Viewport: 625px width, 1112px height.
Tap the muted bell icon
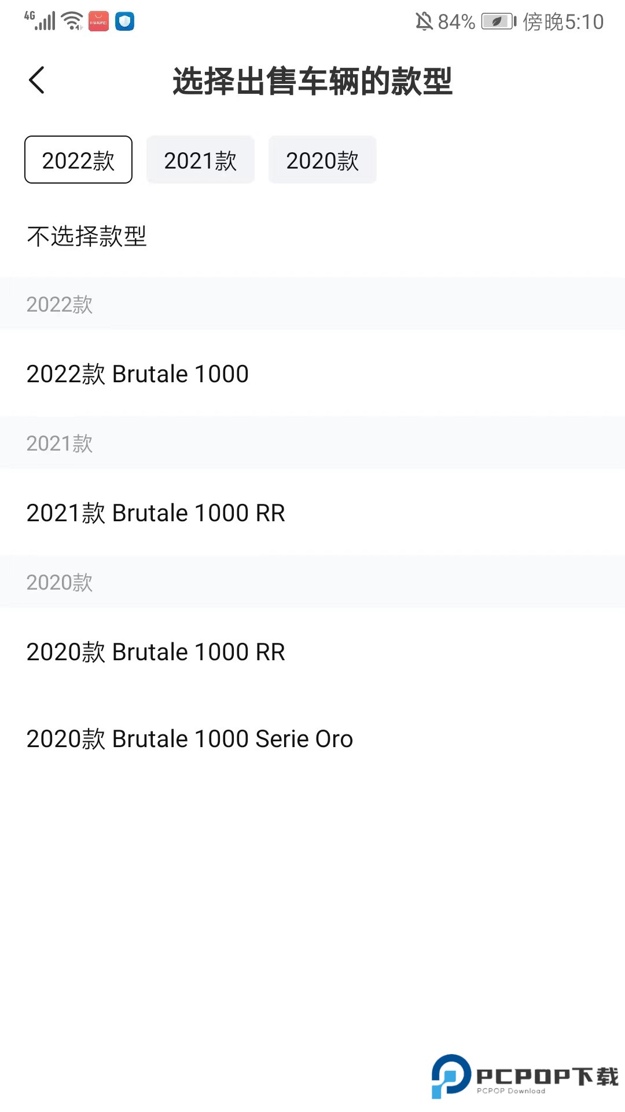pyautogui.click(x=424, y=21)
